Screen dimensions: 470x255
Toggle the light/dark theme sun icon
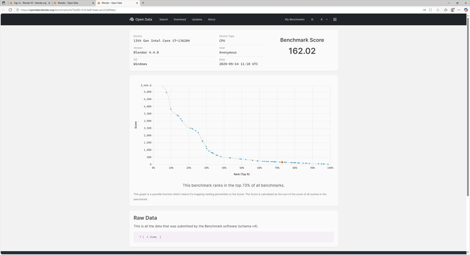[x=312, y=19]
